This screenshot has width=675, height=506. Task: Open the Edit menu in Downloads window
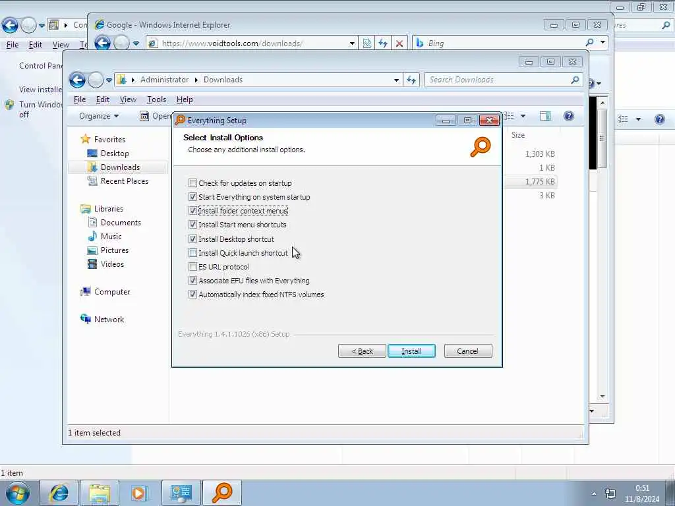(102, 99)
